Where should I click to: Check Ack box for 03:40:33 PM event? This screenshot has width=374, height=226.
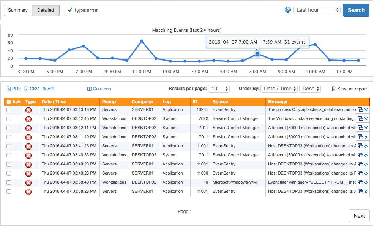coord(9,155)
